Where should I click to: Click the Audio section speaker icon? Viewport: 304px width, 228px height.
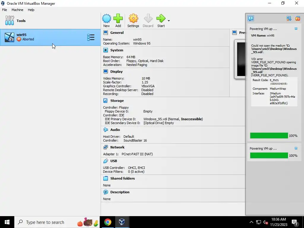coord(105,130)
